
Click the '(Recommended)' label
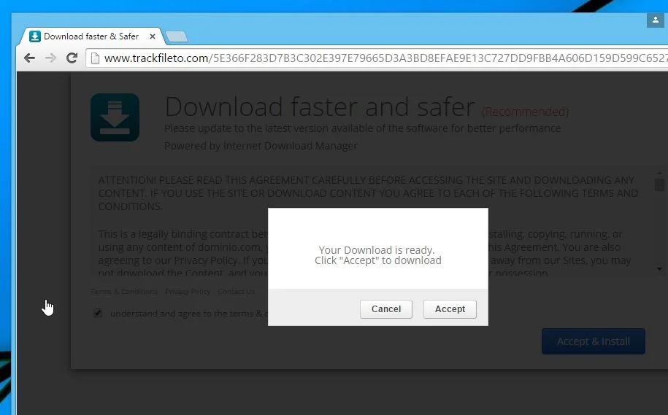(526, 112)
